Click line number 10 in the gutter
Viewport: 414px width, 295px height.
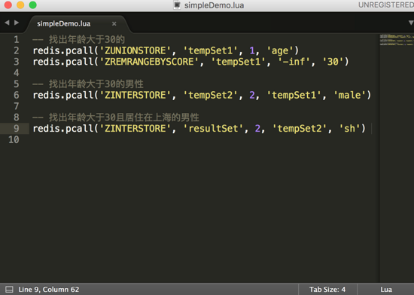pos(14,139)
